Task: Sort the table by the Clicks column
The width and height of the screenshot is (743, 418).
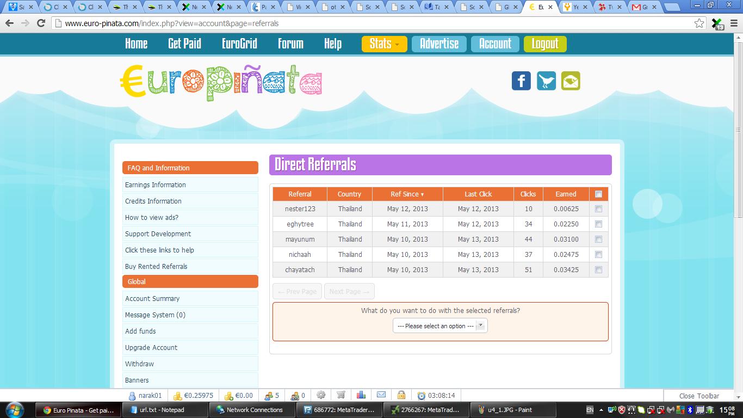Action: click(528, 194)
